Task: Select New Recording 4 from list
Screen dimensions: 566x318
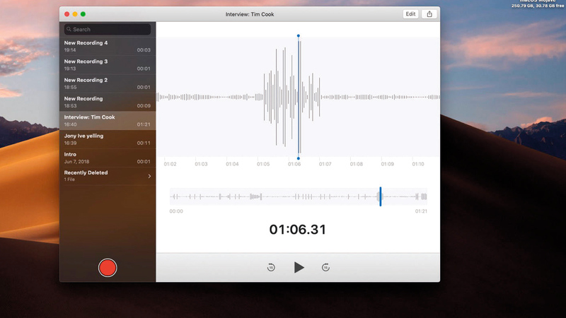Action: [108, 47]
